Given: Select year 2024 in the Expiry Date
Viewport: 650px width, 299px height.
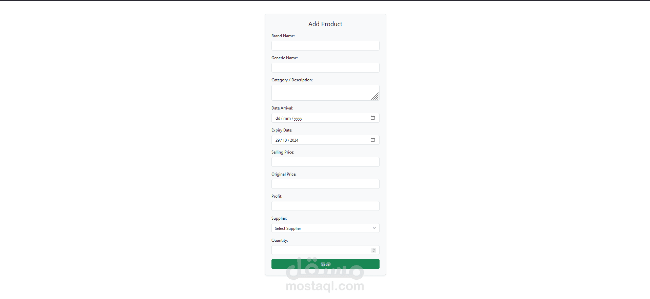Looking at the screenshot, I should (294, 140).
